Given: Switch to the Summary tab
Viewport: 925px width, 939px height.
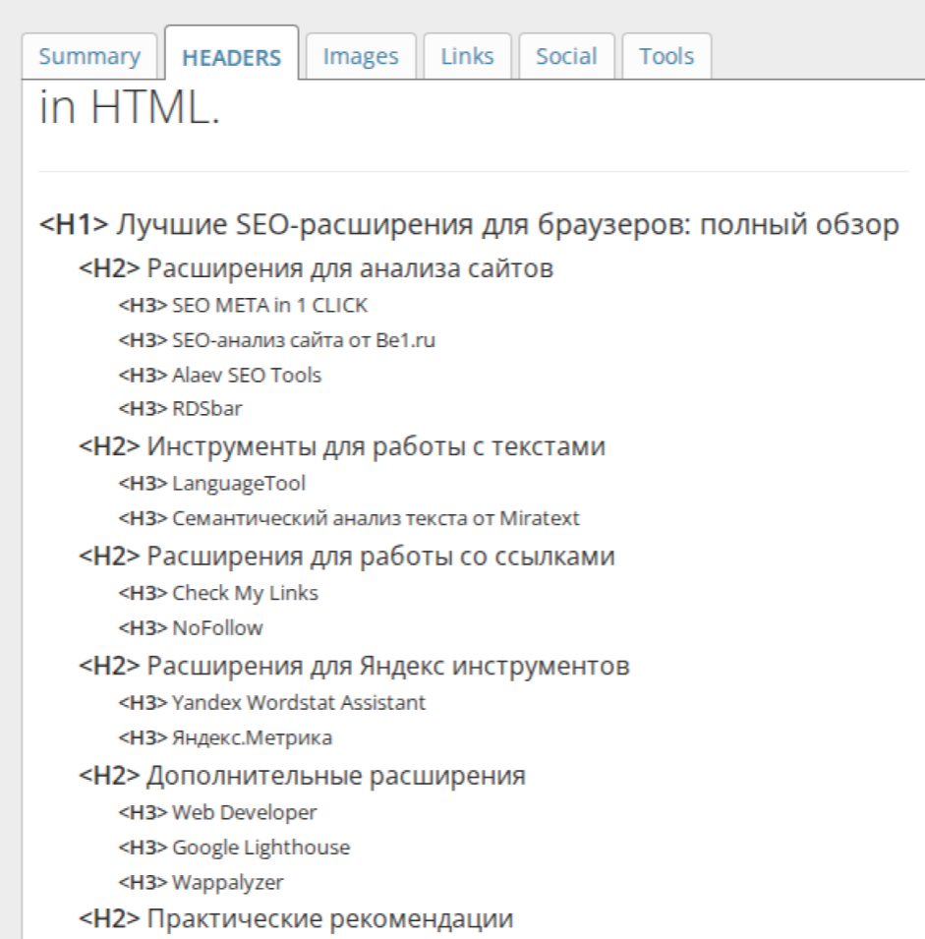Looking at the screenshot, I should coord(89,56).
